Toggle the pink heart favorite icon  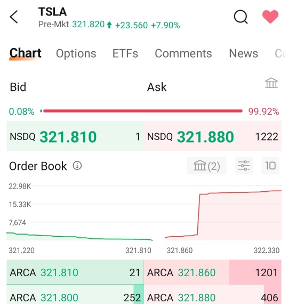[270, 17]
